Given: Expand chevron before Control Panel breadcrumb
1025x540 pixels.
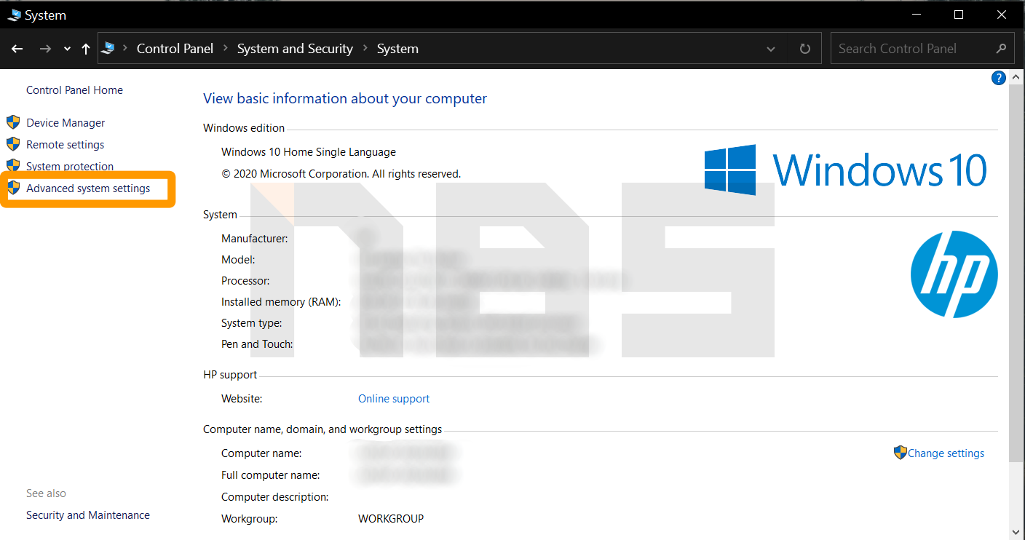Looking at the screenshot, I should click(125, 49).
